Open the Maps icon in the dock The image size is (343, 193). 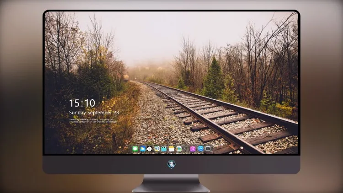[156, 149]
